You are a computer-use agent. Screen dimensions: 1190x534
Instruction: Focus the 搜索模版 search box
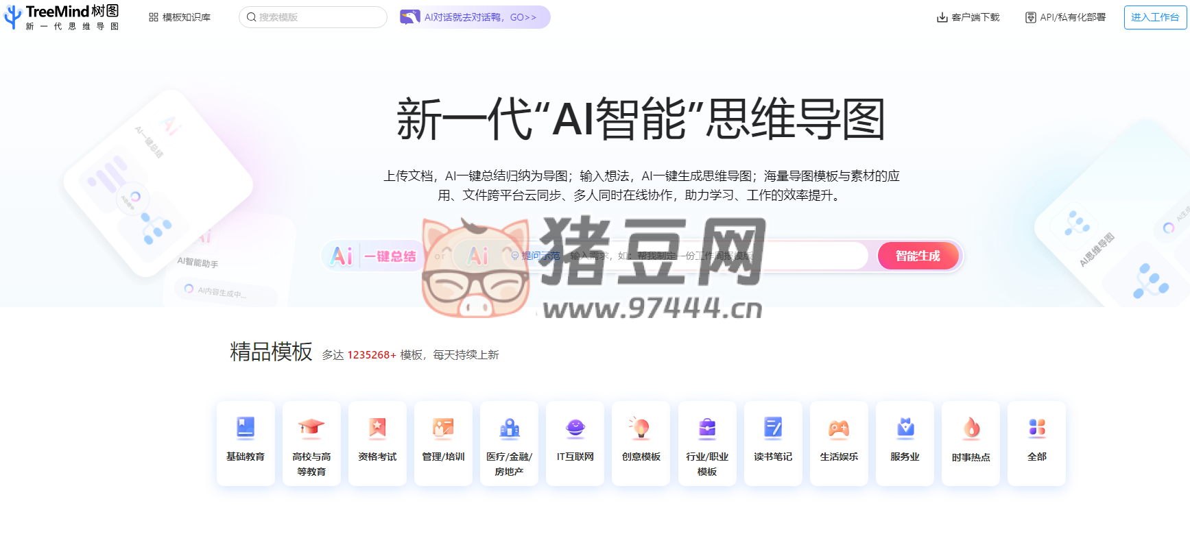click(x=313, y=17)
